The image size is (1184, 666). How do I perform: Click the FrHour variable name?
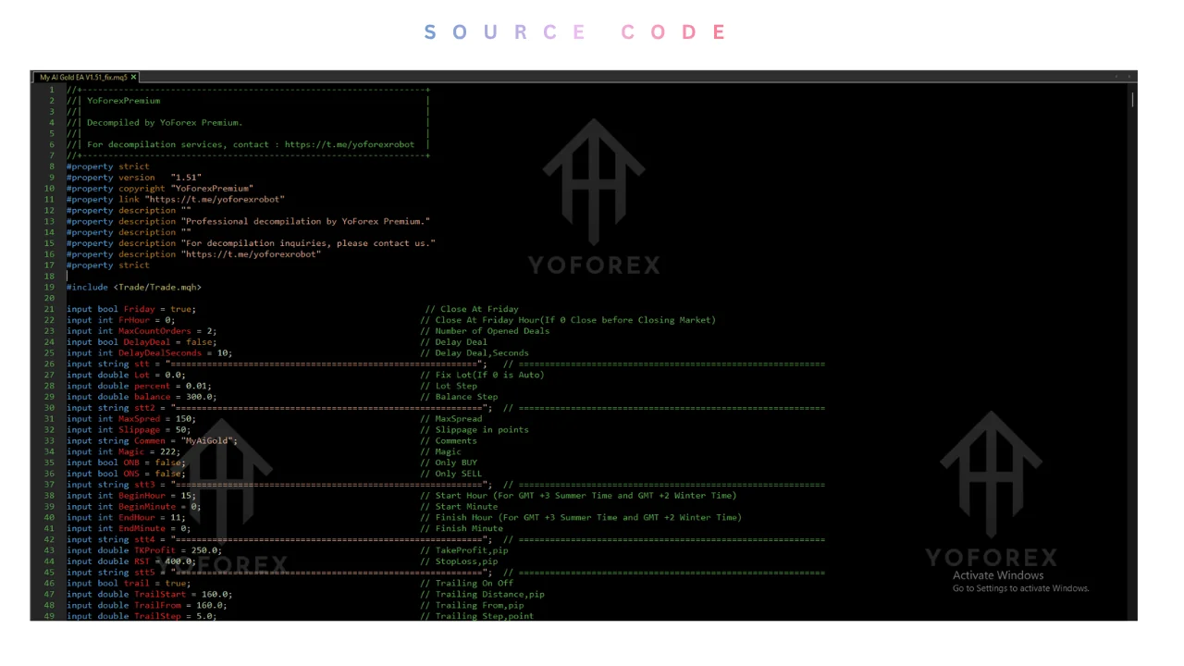[133, 320]
